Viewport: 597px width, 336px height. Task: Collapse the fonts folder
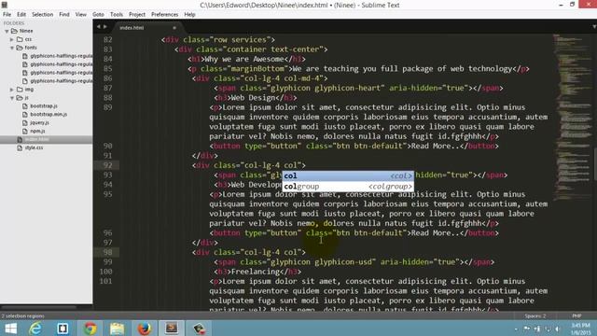point(12,48)
